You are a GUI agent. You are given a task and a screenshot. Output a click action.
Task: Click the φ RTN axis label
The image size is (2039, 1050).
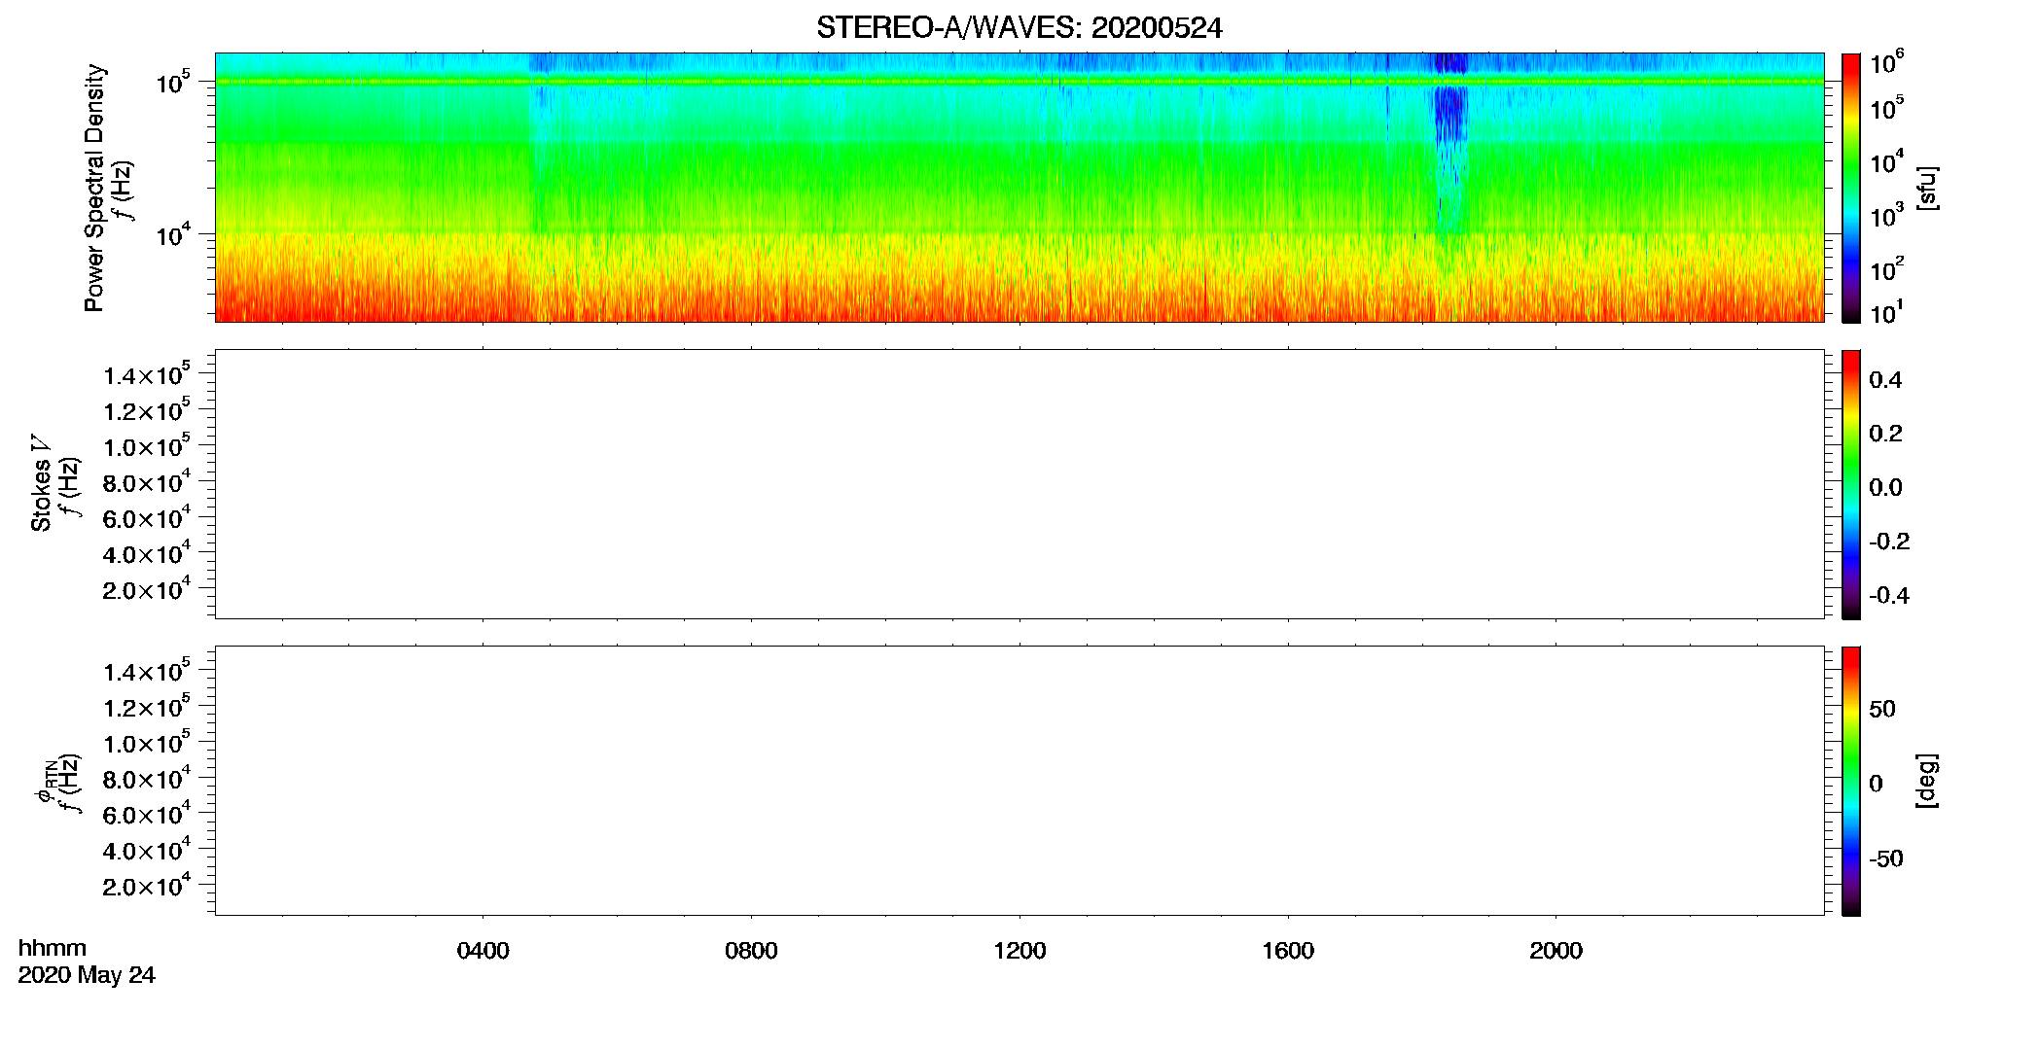tap(46, 781)
